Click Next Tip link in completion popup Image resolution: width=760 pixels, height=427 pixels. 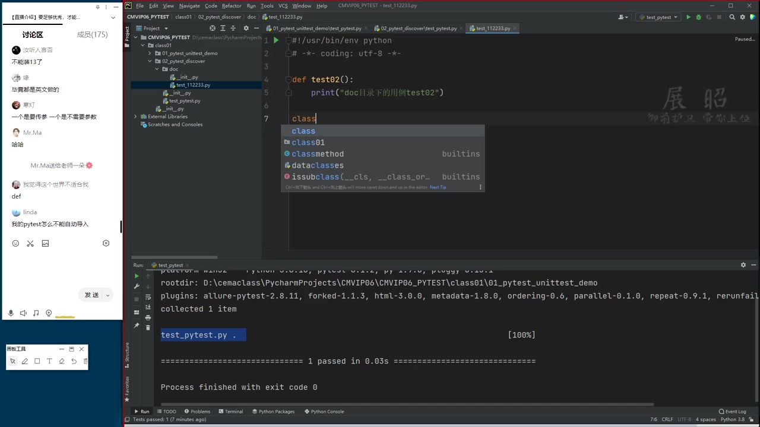pos(438,187)
